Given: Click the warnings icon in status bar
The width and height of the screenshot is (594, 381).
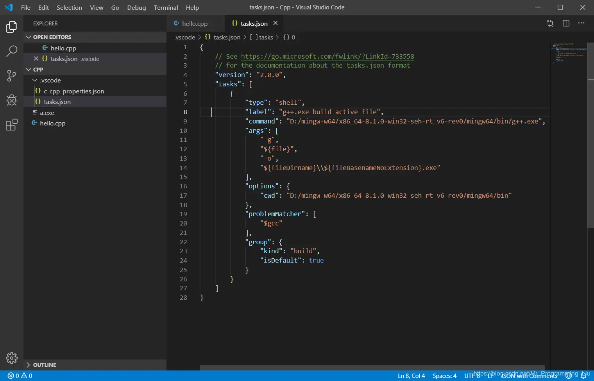Looking at the screenshot, I should [x=24, y=376].
